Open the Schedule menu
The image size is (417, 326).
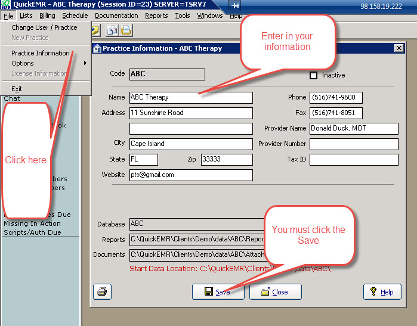click(75, 16)
